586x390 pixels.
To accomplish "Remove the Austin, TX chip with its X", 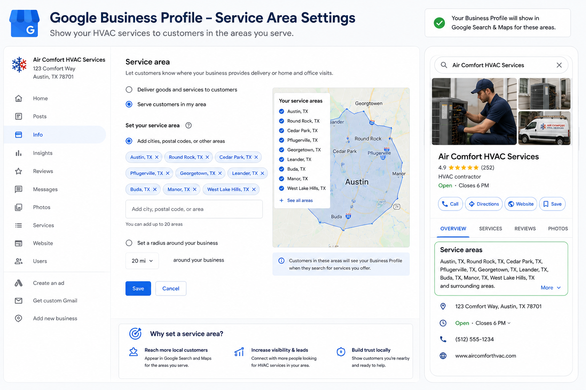I will point(157,157).
